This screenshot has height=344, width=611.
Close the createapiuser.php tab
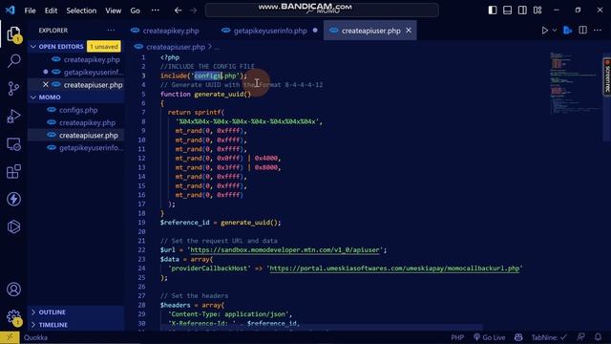pyautogui.click(x=409, y=31)
